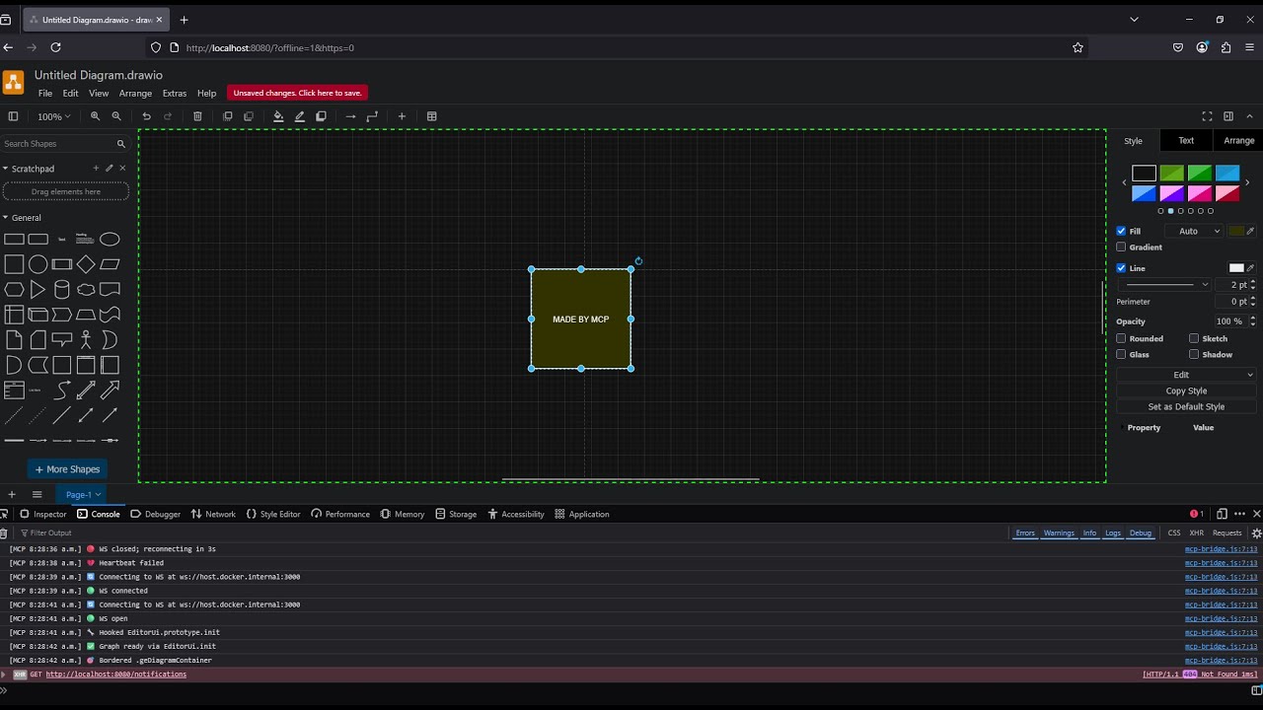Click the More Shapes button
The image size is (1263, 710).
(x=67, y=469)
